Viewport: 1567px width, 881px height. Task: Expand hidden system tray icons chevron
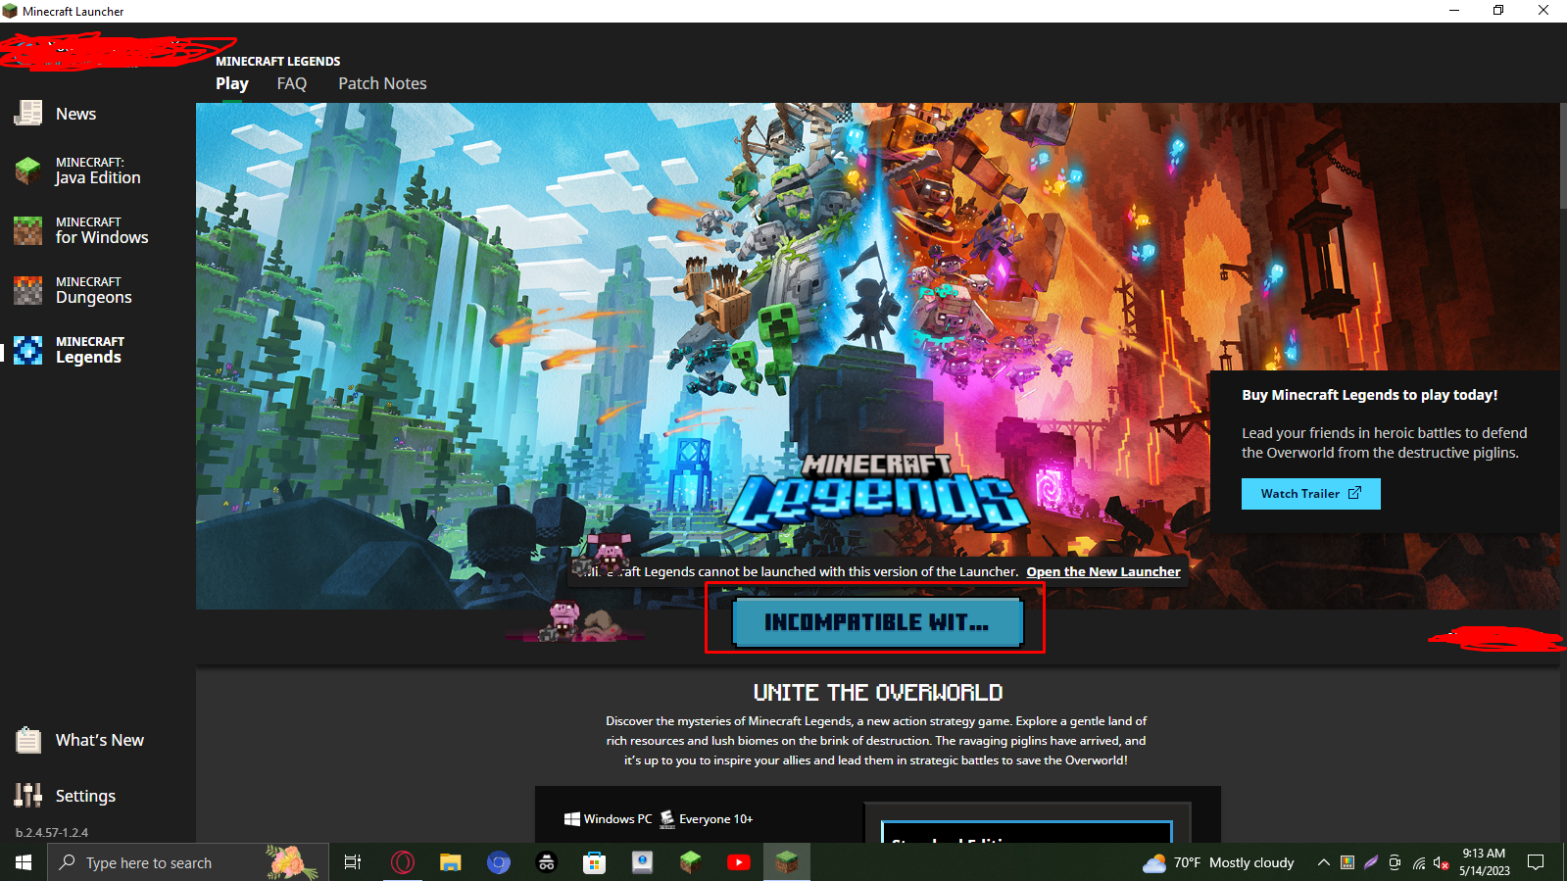(x=1323, y=862)
